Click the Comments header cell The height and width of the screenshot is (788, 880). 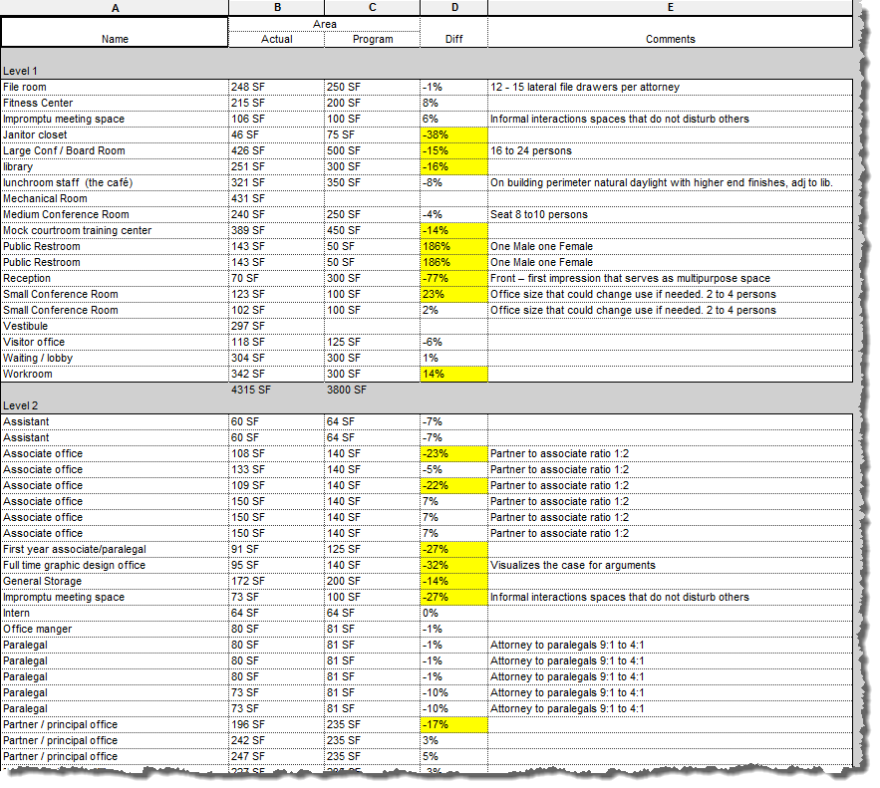(x=670, y=39)
